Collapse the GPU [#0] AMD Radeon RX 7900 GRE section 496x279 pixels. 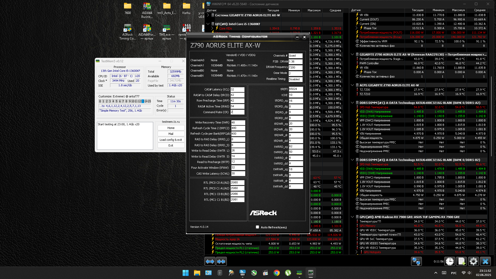[x=352, y=217]
